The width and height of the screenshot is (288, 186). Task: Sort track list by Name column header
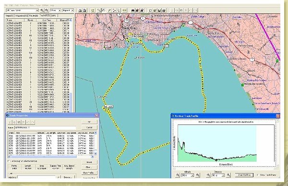pyautogui.click(x=15, y=20)
